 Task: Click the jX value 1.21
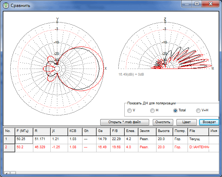pyautogui.click(x=59, y=140)
